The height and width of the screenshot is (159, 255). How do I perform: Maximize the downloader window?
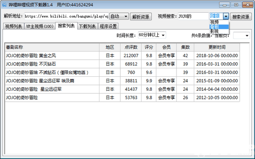236,5
